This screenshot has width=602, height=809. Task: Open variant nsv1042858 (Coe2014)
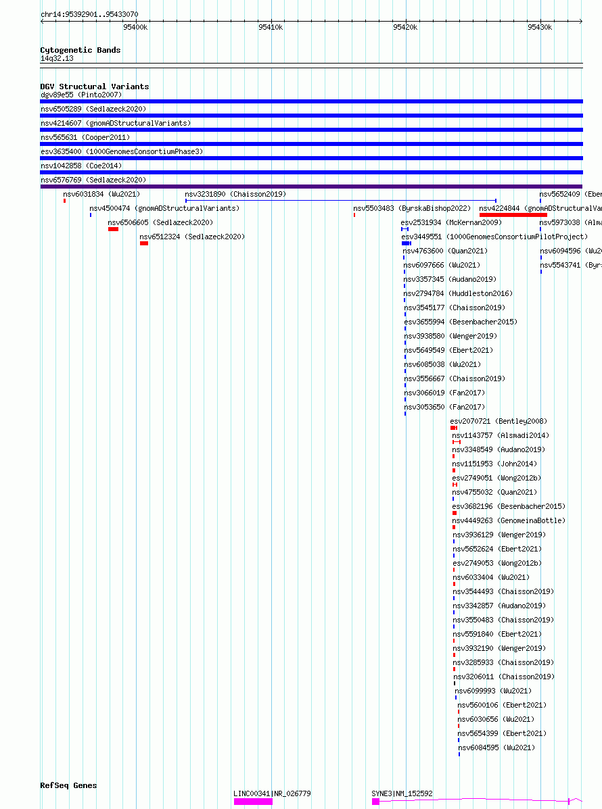[x=81, y=166]
